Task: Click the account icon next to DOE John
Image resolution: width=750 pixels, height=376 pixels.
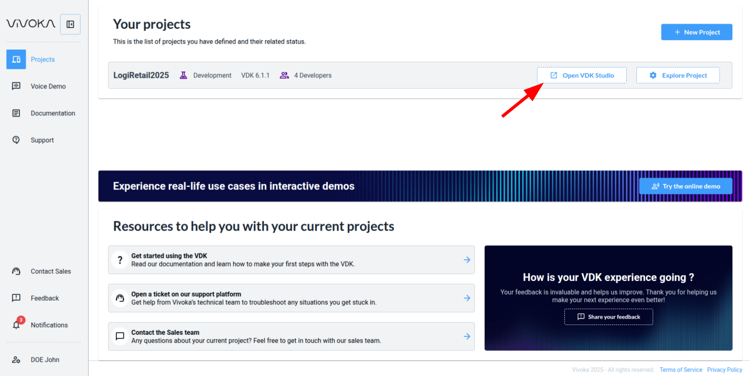Action: pos(16,360)
